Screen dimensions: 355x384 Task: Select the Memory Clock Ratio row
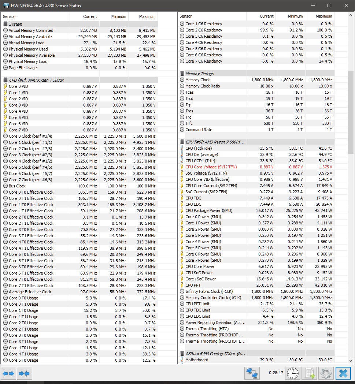click(256, 86)
